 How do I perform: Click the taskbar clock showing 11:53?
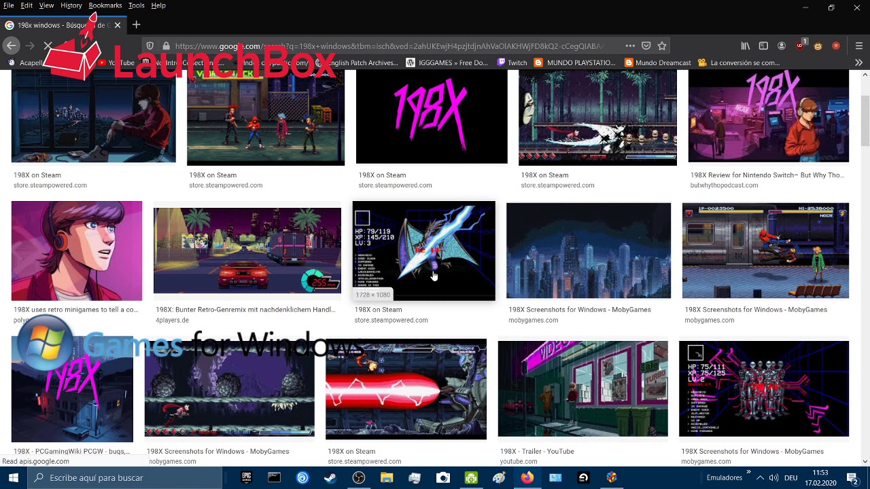(820, 477)
